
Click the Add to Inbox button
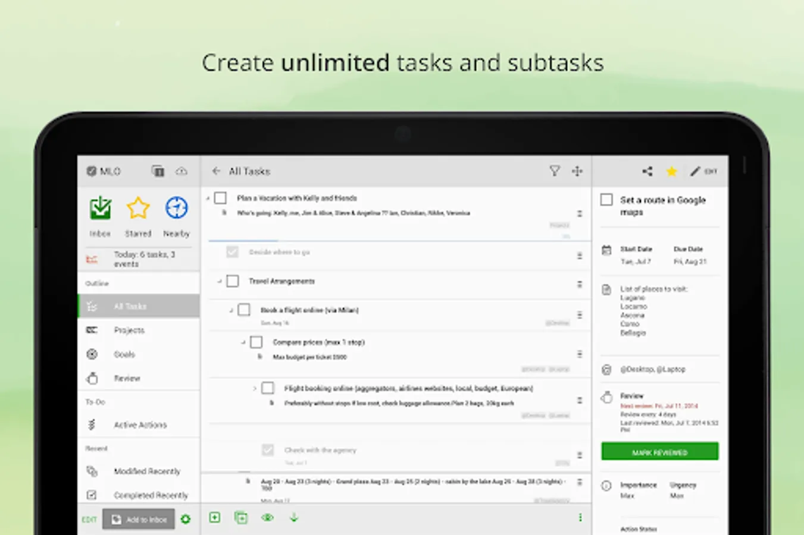(139, 520)
